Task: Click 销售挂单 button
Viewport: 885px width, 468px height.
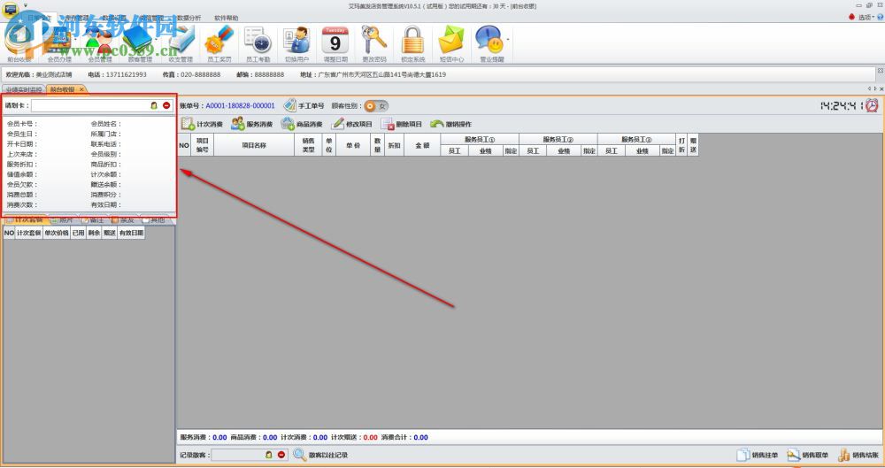Action: 757,455
